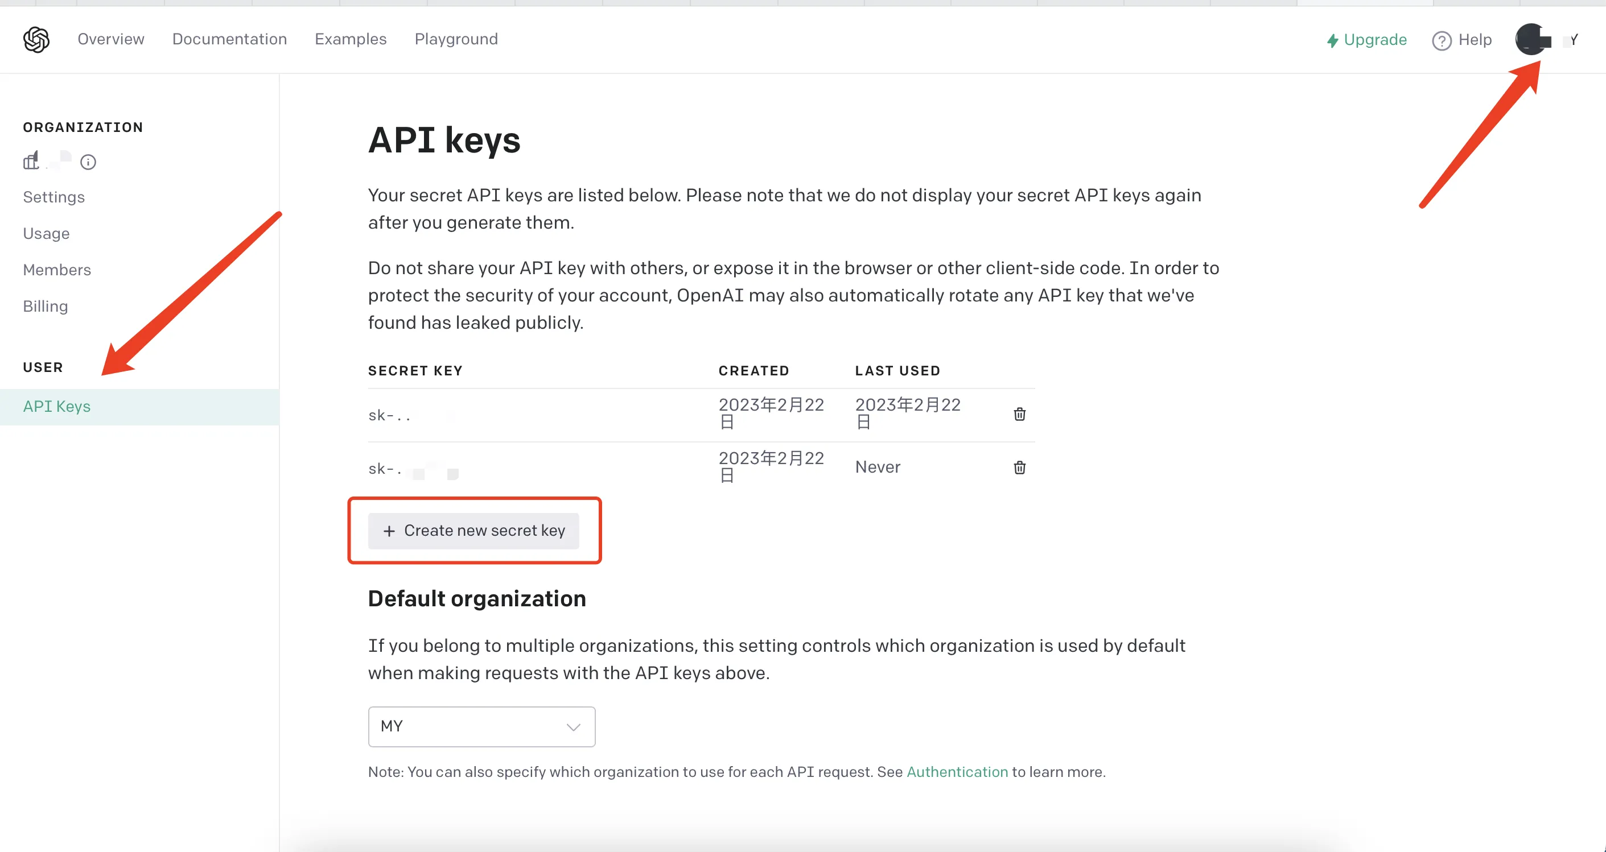Open the user profile avatar
Image resolution: width=1606 pixels, height=852 pixels.
(x=1532, y=39)
